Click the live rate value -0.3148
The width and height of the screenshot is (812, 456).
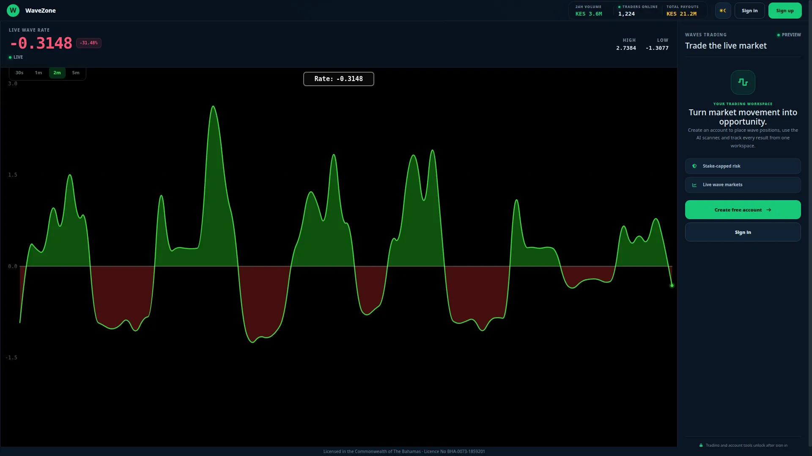pos(41,43)
